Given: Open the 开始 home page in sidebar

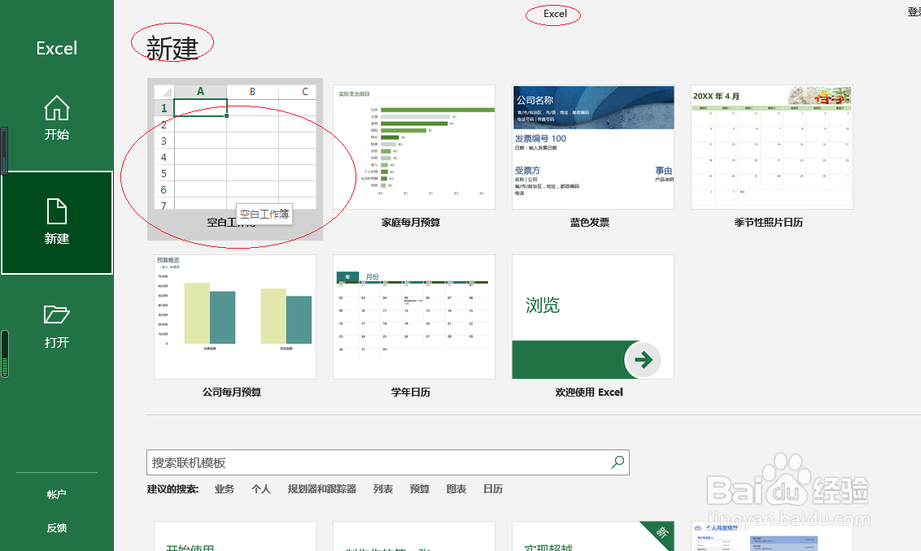Looking at the screenshot, I should 56,118.
